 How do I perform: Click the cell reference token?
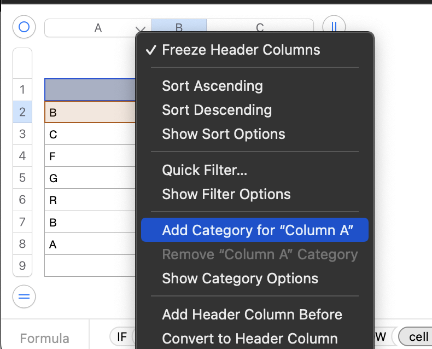[418, 336]
